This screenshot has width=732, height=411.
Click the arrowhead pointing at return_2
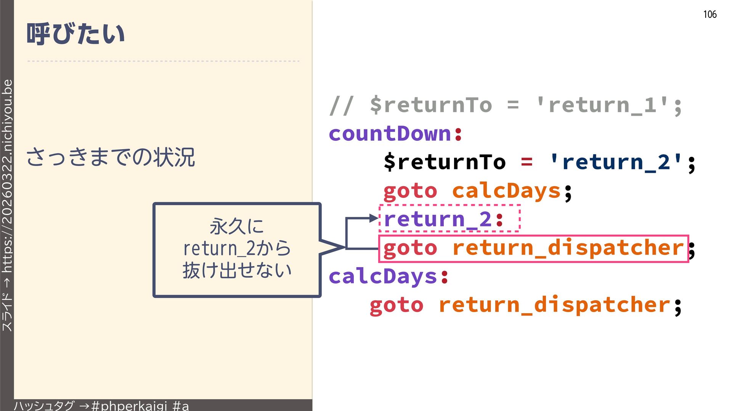(373, 218)
